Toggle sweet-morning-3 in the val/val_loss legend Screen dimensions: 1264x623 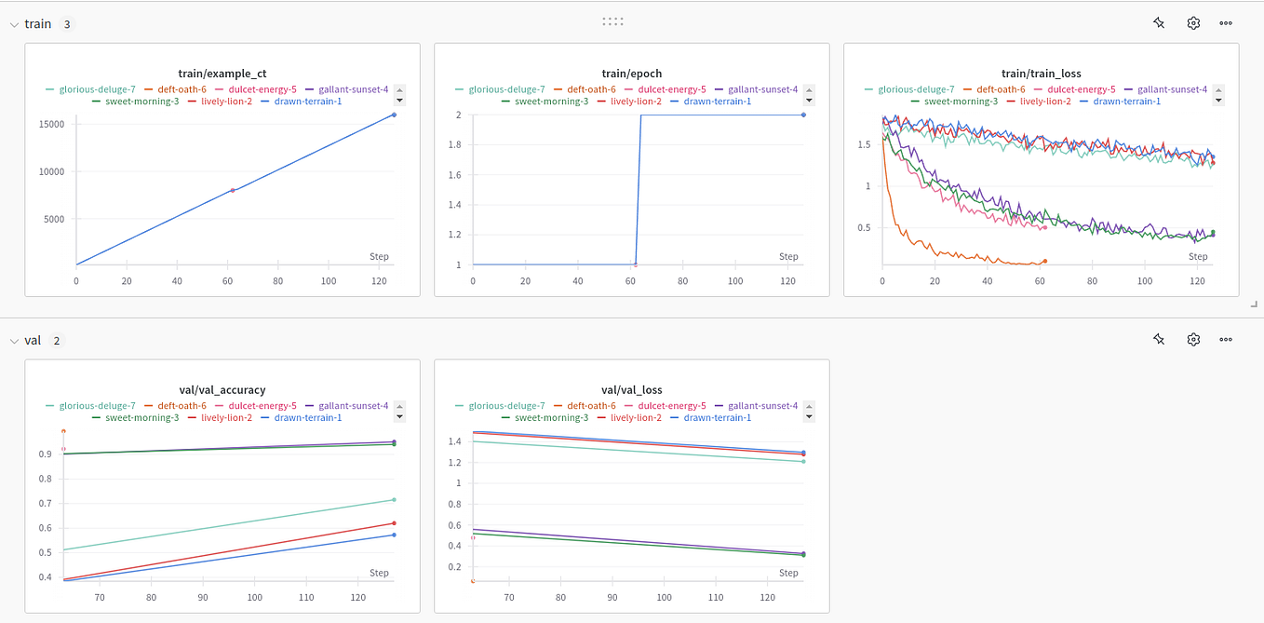pyautogui.click(x=551, y=417)
